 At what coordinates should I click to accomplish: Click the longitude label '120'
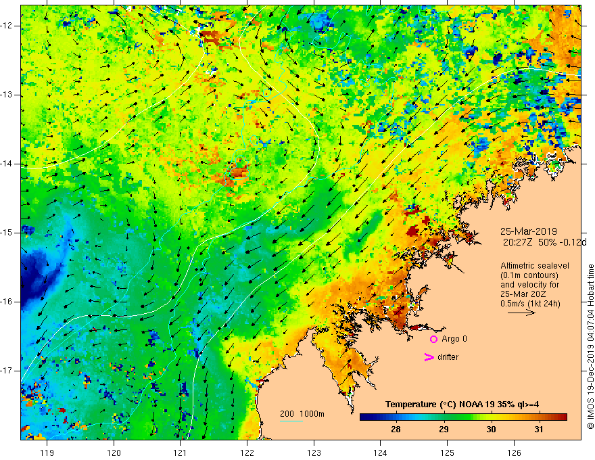(x=114, y=453)
